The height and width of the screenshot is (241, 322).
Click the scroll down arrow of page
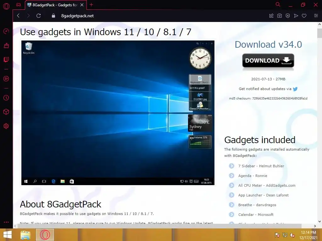[319, 221]
